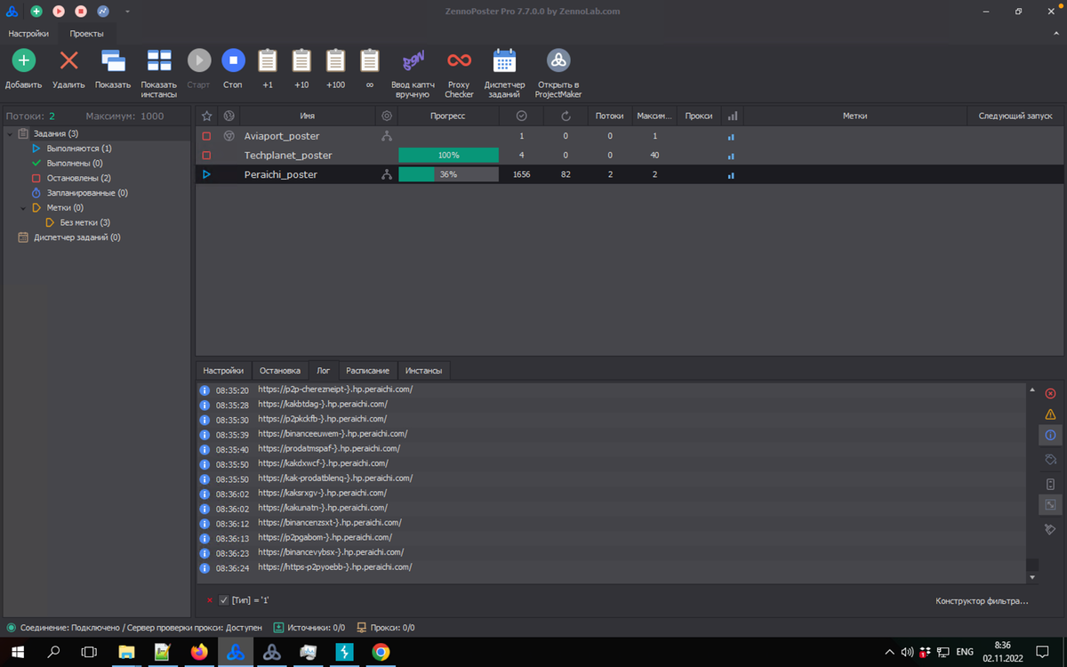Select Выполняются (1) in tasks tree
Screen dimensions: 1067x667
[79, 149]
